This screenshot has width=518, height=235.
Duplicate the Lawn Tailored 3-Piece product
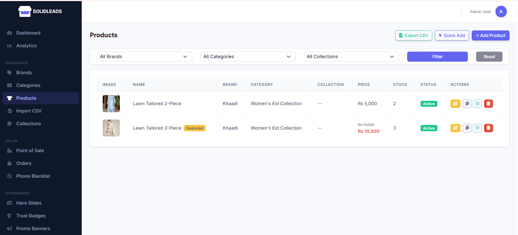click(467, 128)
